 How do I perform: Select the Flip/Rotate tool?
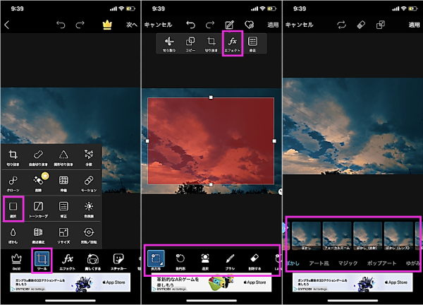coord(89,235)
